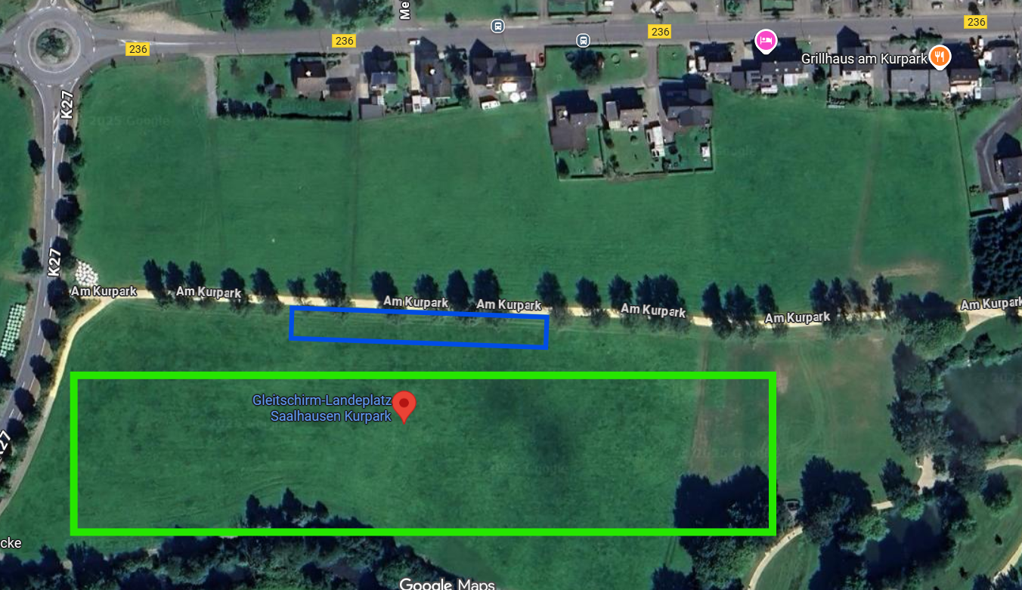Screen dimensions: 1022x590
Task: Select the K27 road label nearest the roundabout
Action: (67, 105)
